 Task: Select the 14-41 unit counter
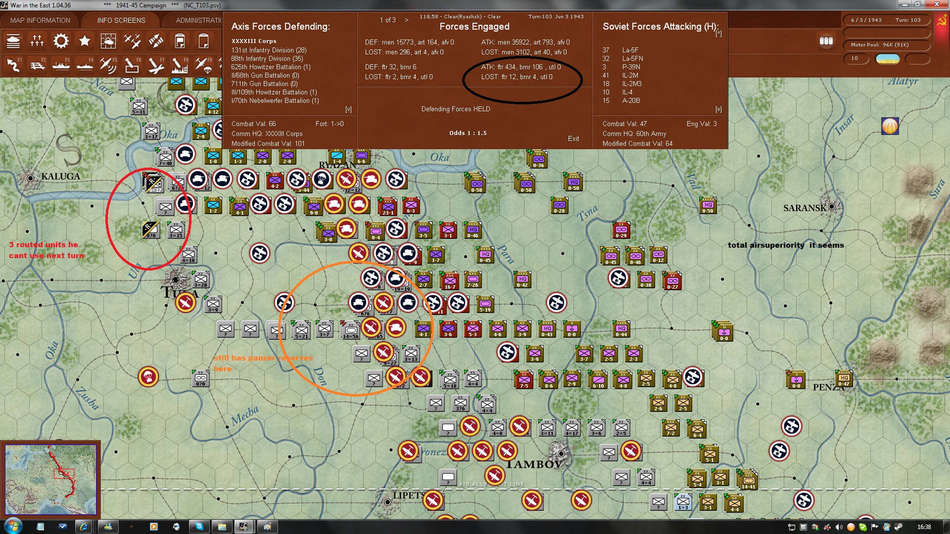[x=748, y=481]
